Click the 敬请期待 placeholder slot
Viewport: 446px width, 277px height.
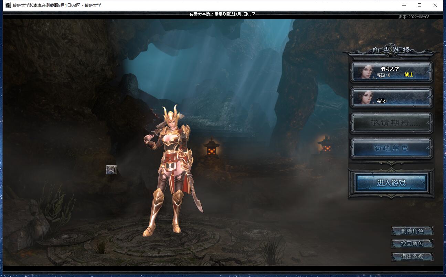pyautogui.click(x=391, y=123)
